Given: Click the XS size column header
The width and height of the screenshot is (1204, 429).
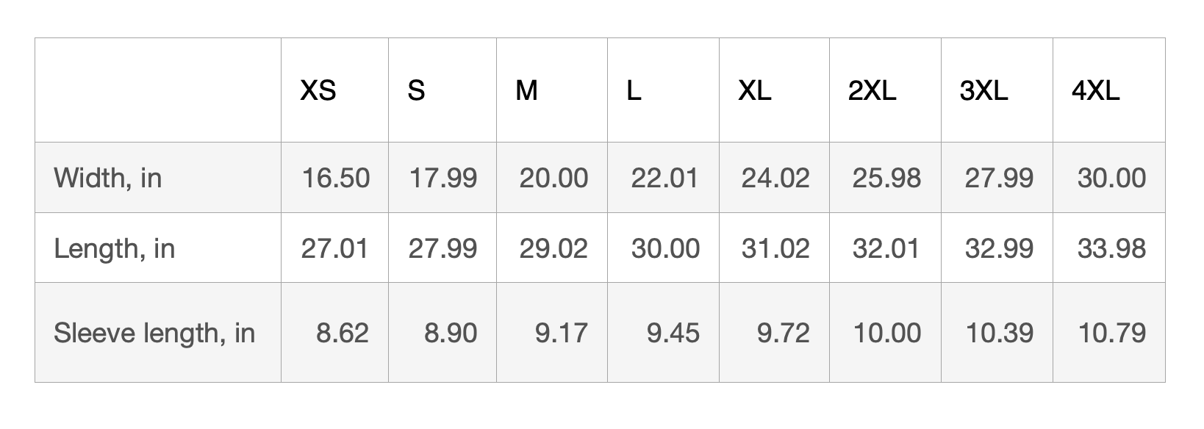Looking at the screenshot, I should [318, 90].
